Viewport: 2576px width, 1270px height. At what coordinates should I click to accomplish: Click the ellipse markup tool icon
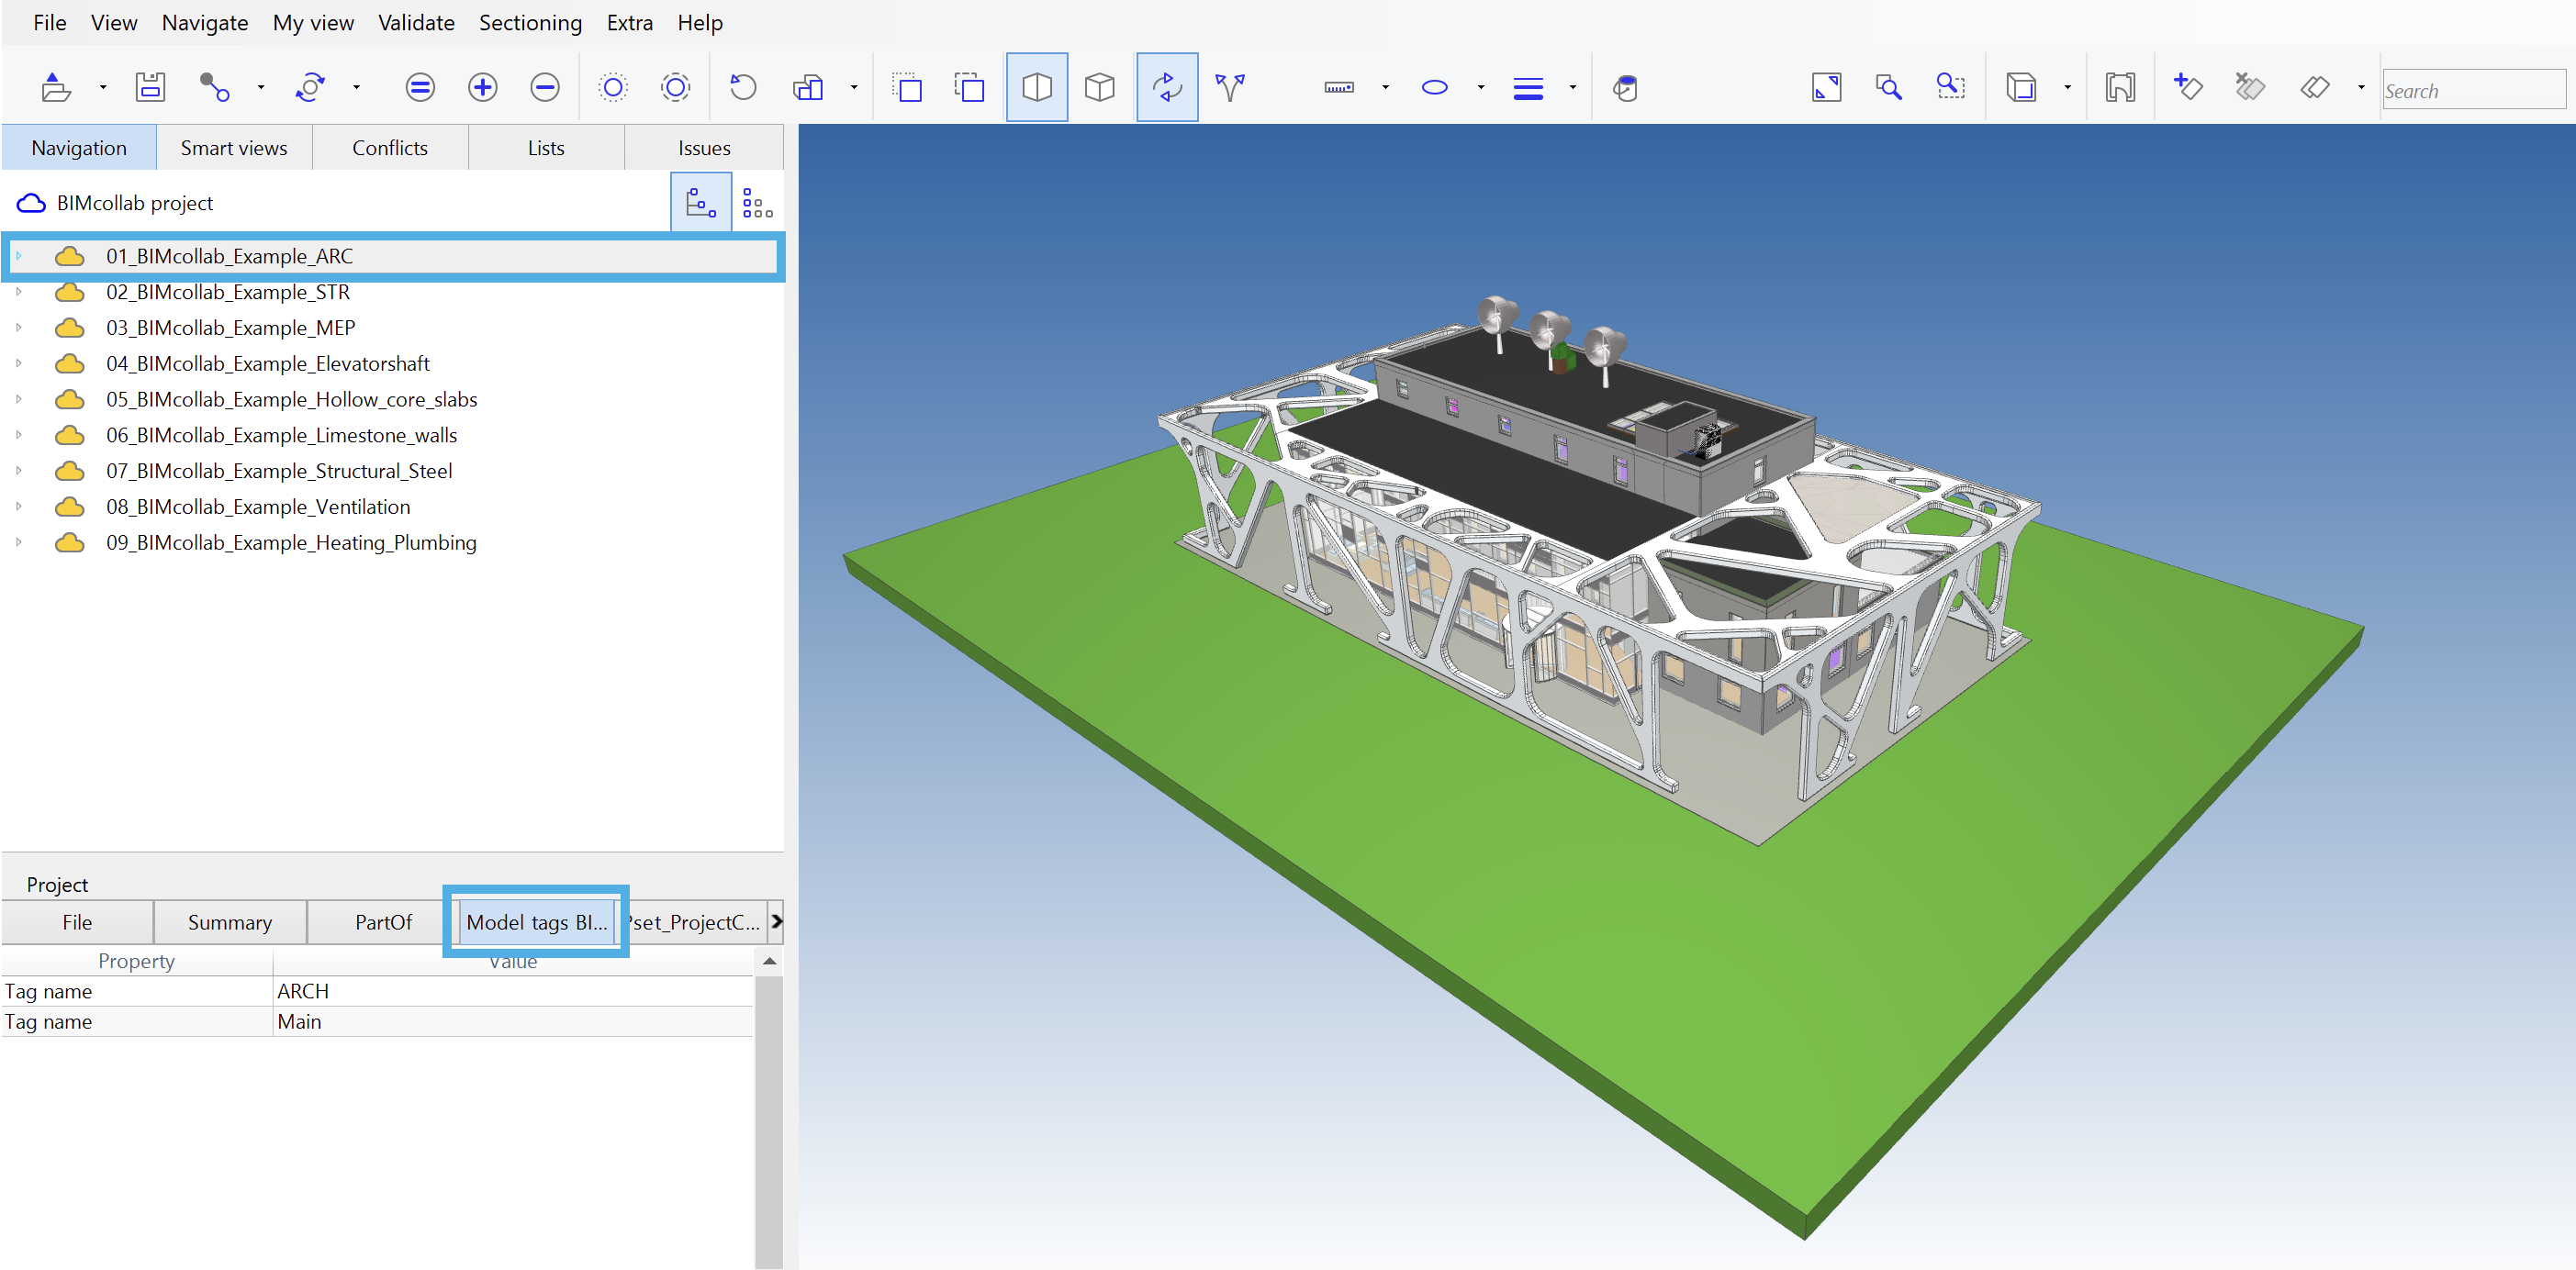pyautogui.click(x=1434, y=88)
